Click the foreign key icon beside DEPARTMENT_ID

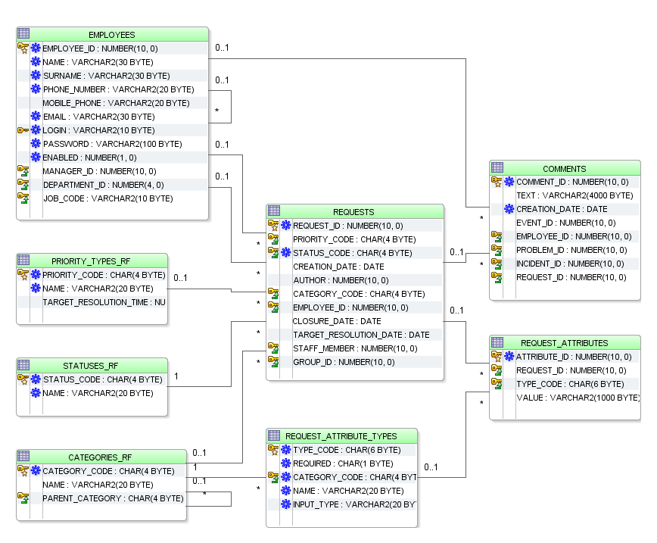(23, 185)
